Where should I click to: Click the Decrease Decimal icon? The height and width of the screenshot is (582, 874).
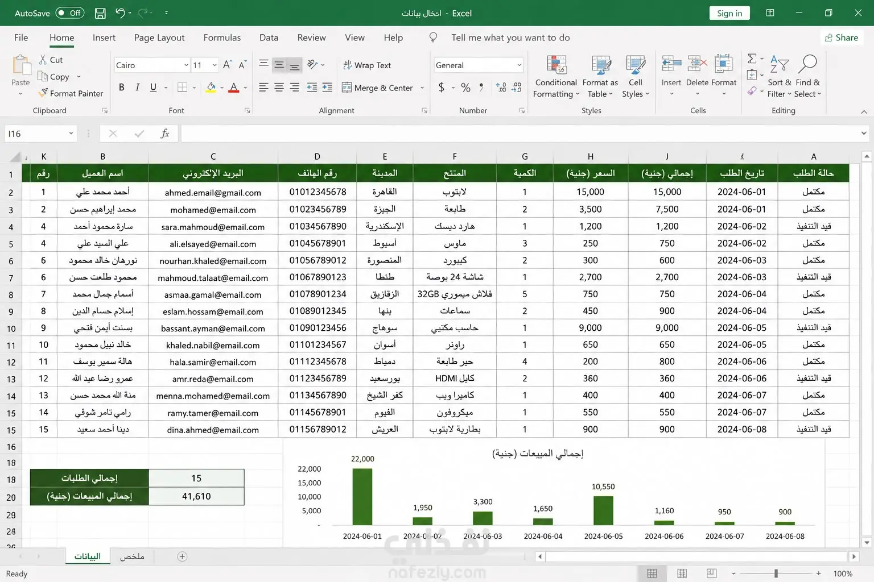click(517, 88)
